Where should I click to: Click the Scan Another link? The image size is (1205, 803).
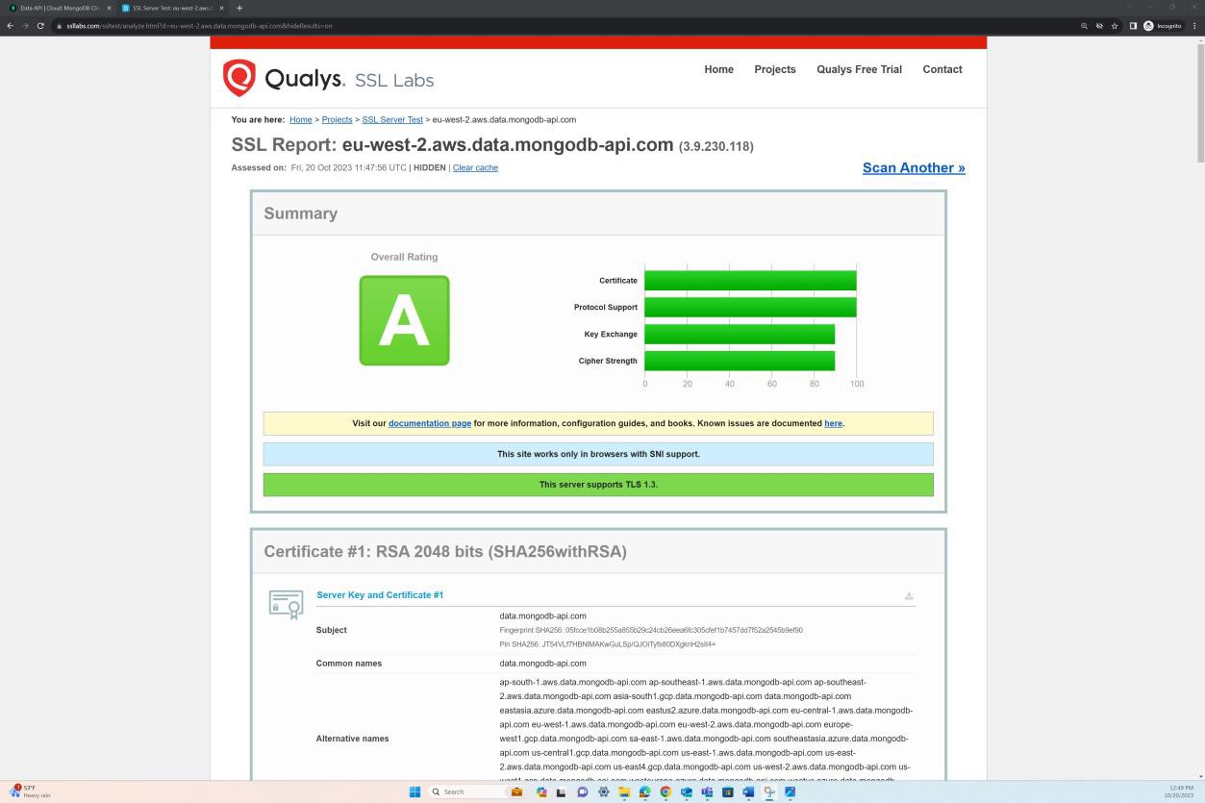point(912,167)
